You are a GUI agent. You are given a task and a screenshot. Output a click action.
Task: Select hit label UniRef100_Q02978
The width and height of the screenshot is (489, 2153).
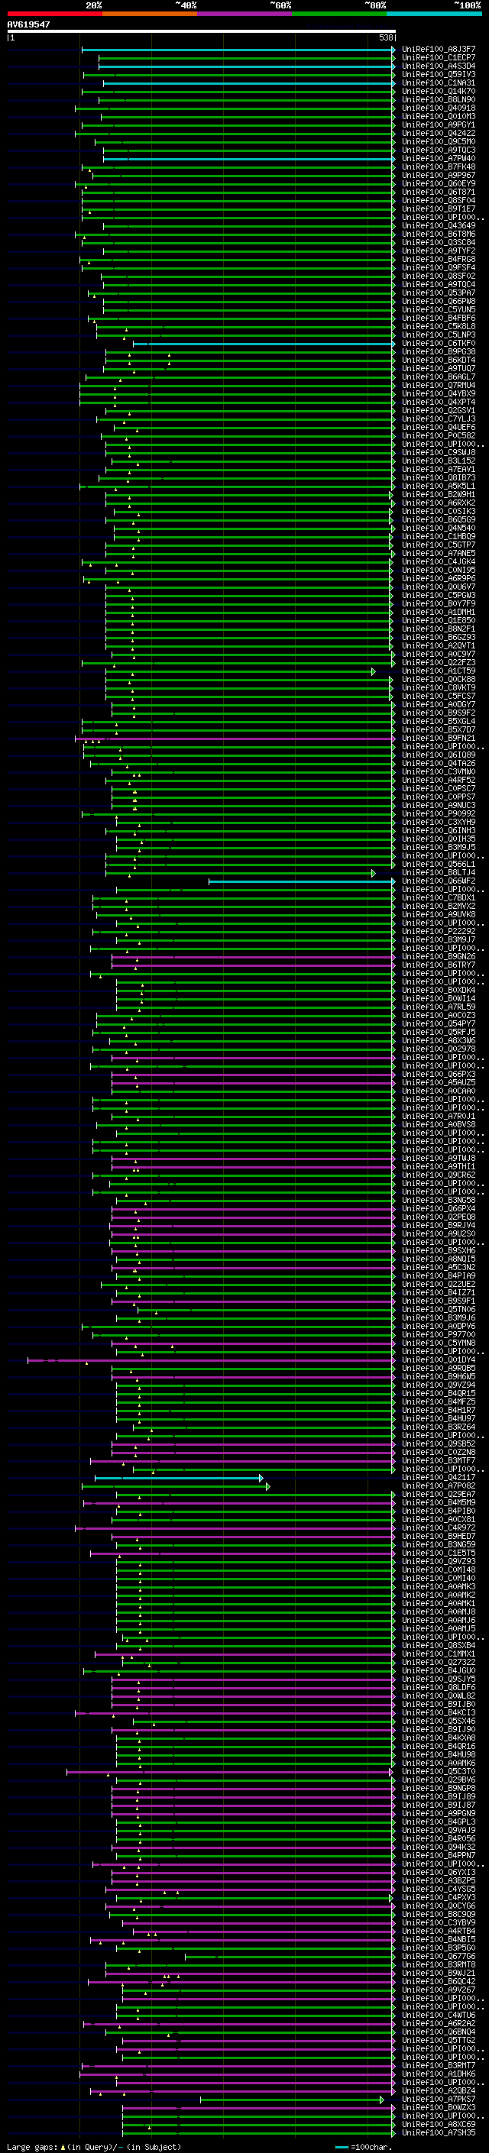pyautogui.click(x=438, y=1049)
